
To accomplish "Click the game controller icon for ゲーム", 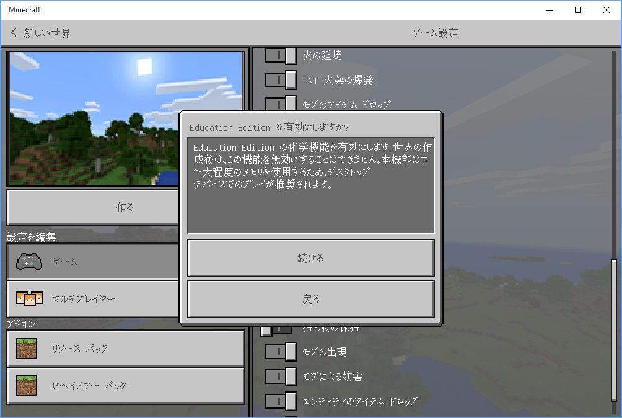I will [29, 262].
